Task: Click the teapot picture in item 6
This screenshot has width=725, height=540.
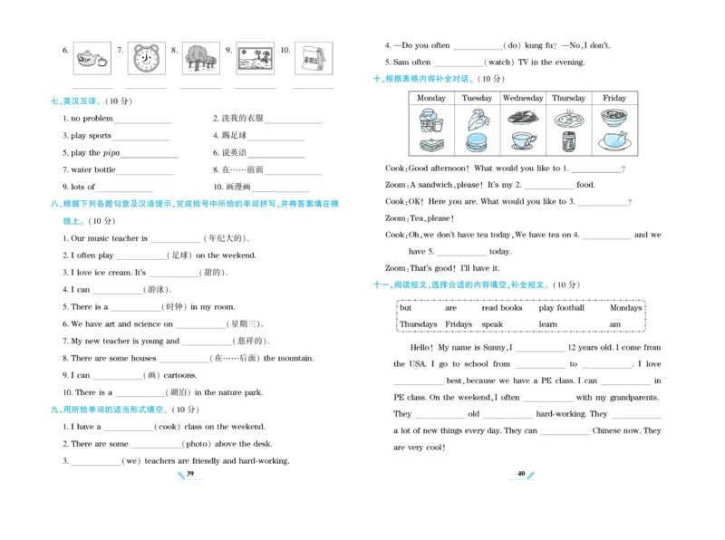Action: 91,60
